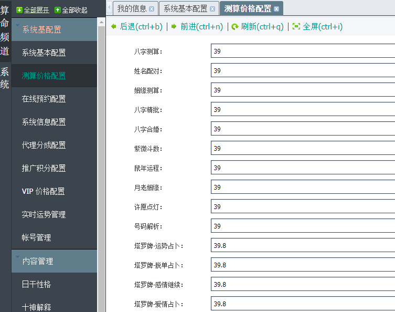Click the 号码解析 price field
Viewport: 395px width, 312px height.
303,225
